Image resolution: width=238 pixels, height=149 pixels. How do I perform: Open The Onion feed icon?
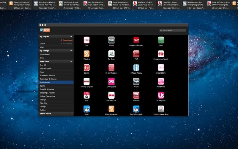111,54
